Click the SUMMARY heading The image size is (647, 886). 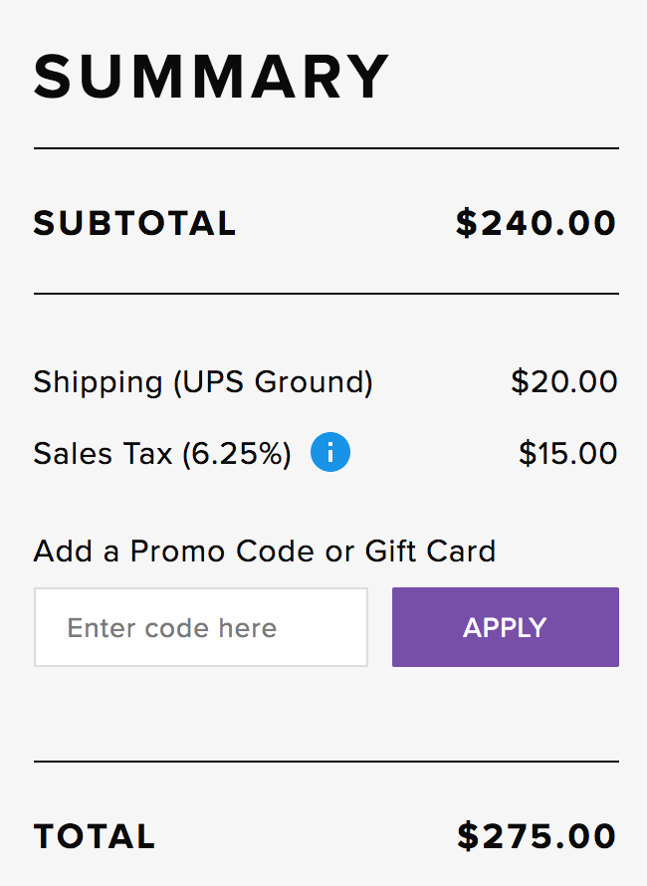[x=212, y=78]
